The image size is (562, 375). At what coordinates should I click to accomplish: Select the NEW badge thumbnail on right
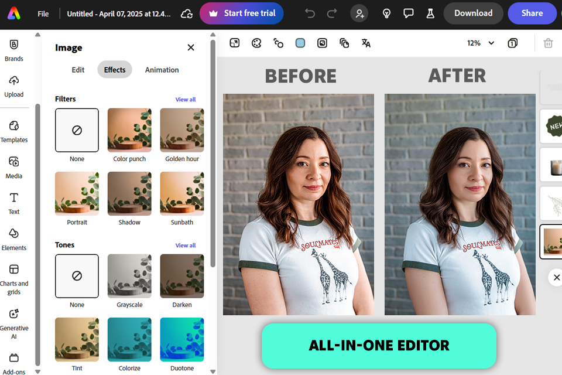(x=552, y=127)
